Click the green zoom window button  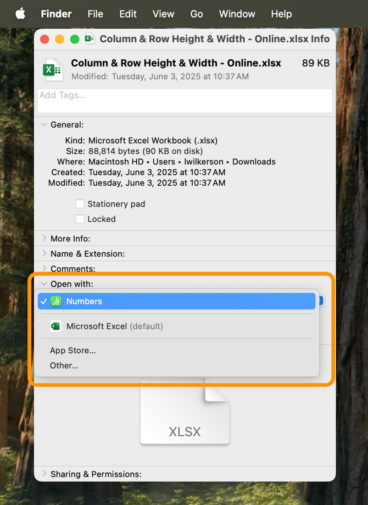[75, 40]
